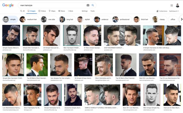Switch to the News tab
This screenshot has height=113, width=183.
click(62, 11)
